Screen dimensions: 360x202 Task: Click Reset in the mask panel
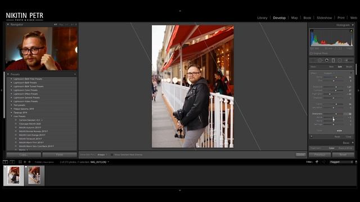pyautogui.click(x=337, y=137)
